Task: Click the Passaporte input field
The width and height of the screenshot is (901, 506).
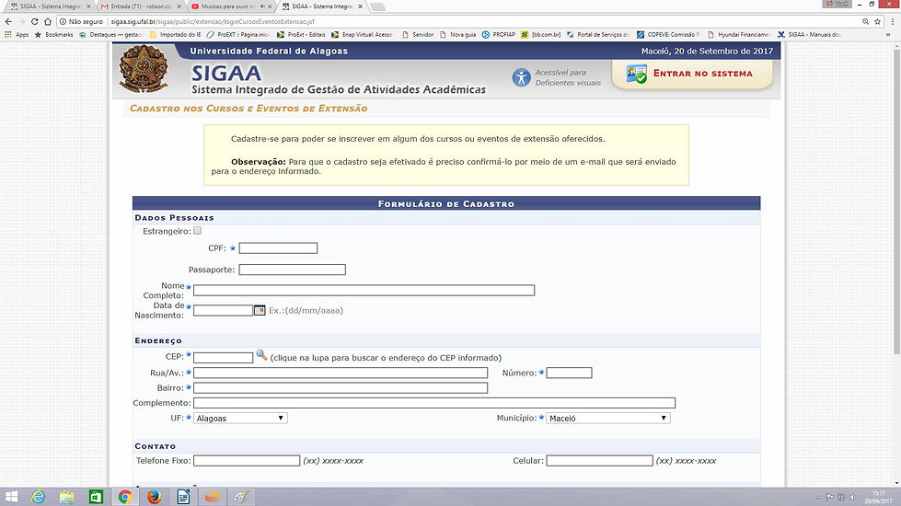Action: click(293, 270)
